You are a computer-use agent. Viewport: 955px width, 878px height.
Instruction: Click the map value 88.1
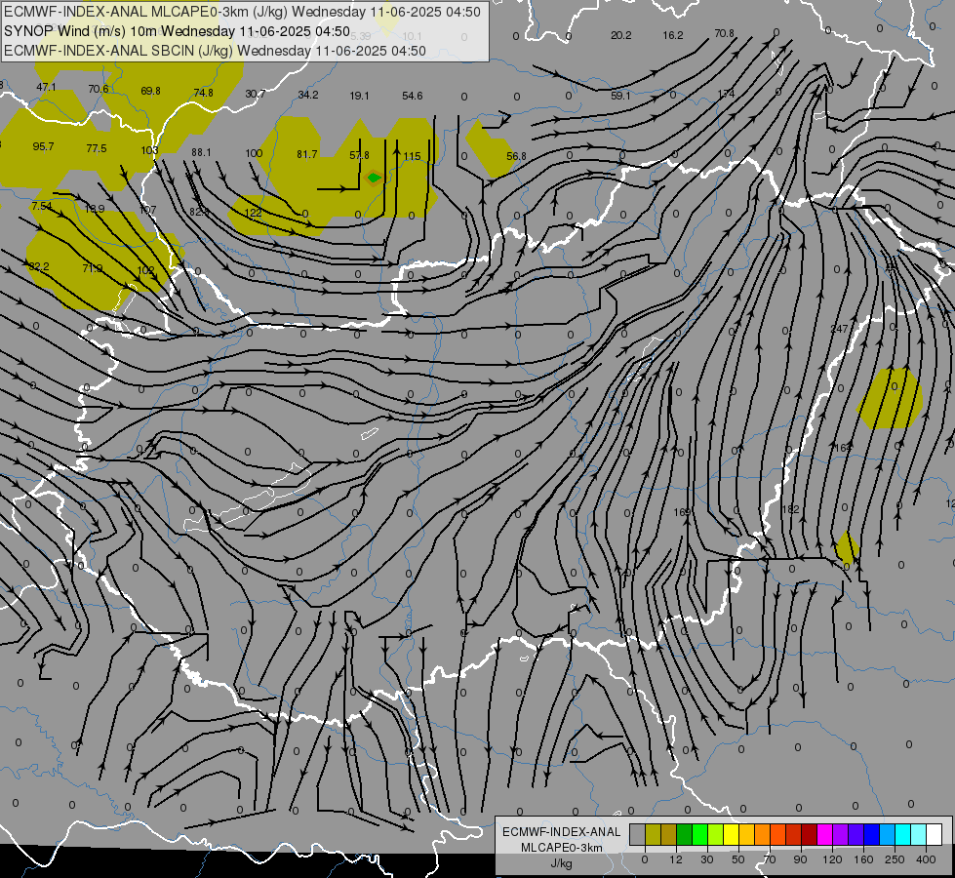(x=201, y=152)
